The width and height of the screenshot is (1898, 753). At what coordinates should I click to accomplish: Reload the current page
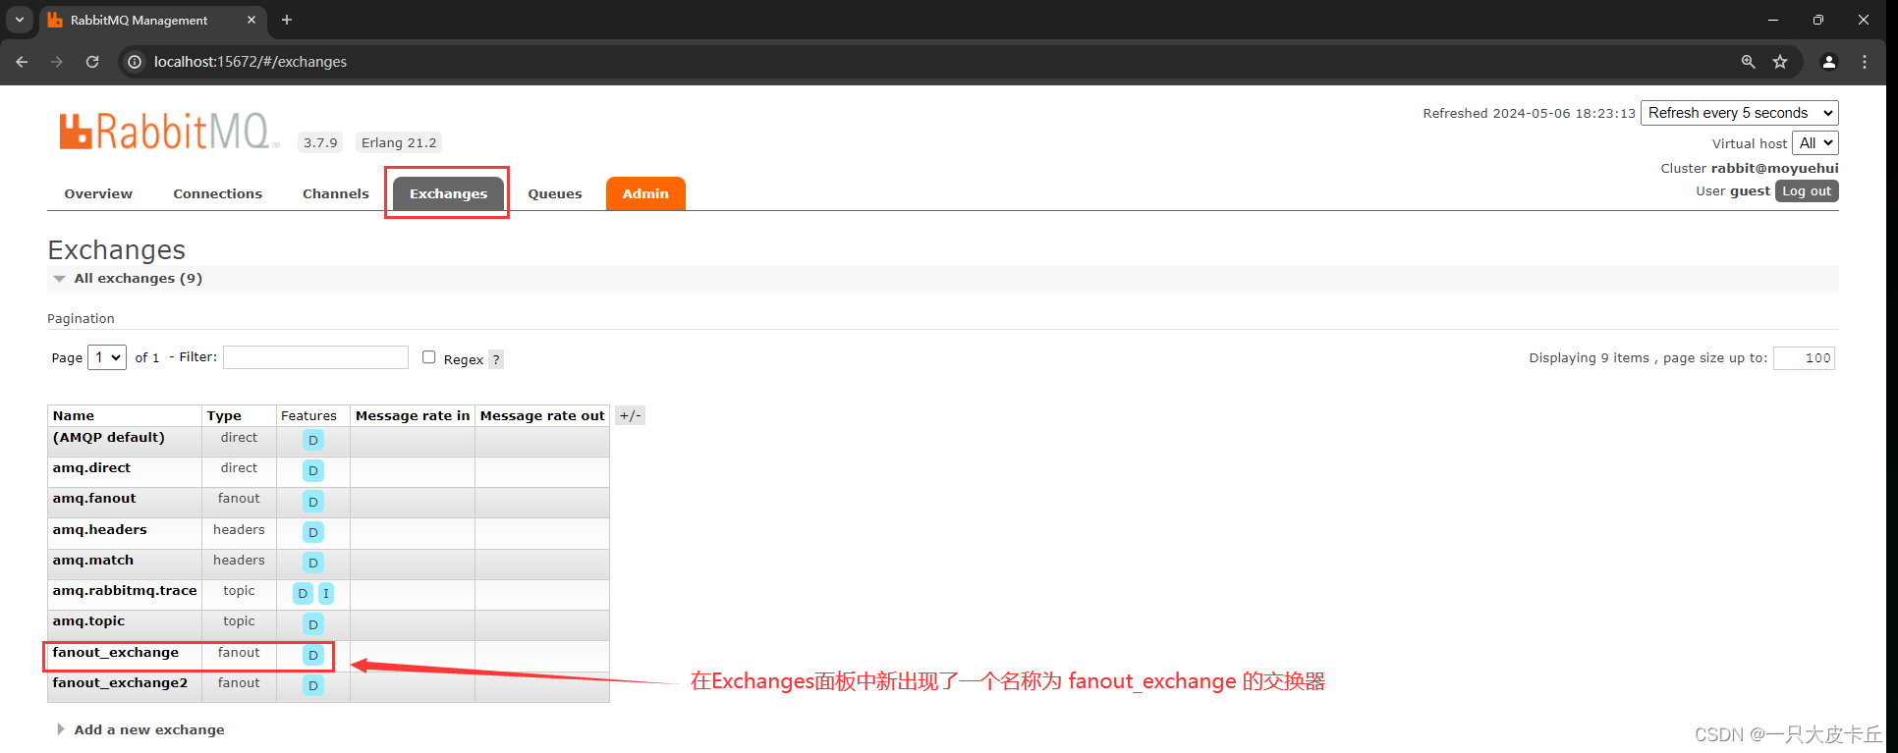pos(92,62)
